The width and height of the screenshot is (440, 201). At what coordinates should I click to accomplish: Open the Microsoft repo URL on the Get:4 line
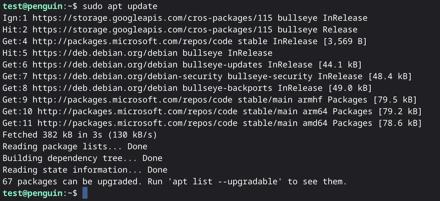(133, 42)
